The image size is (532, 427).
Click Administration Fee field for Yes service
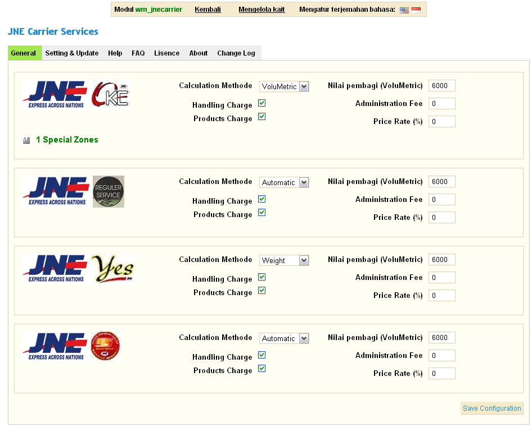tap(442, 277)
